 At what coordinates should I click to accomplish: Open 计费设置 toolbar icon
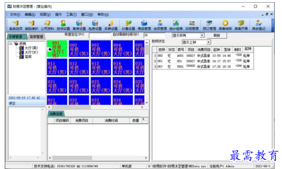coord(129,25)
